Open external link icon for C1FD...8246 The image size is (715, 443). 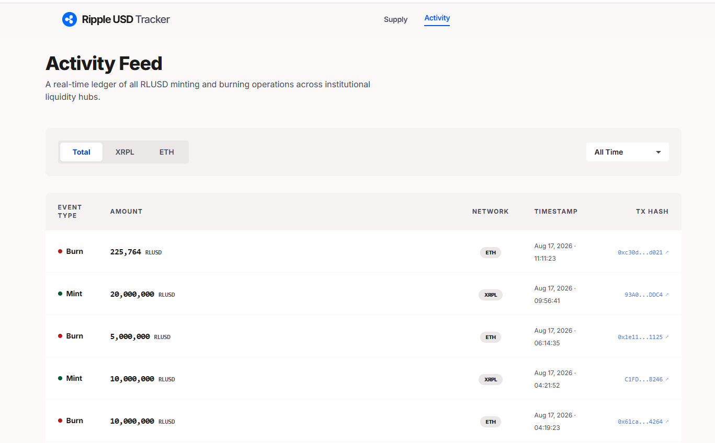667,379
